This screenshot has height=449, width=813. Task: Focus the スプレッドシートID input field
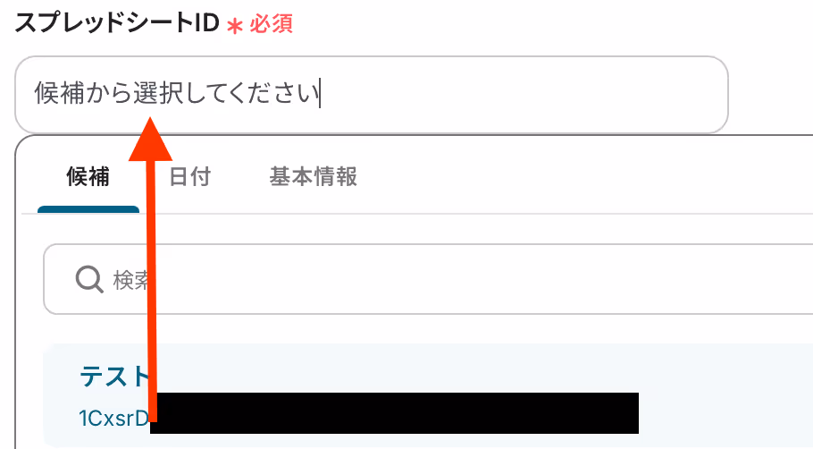point(372,95)
